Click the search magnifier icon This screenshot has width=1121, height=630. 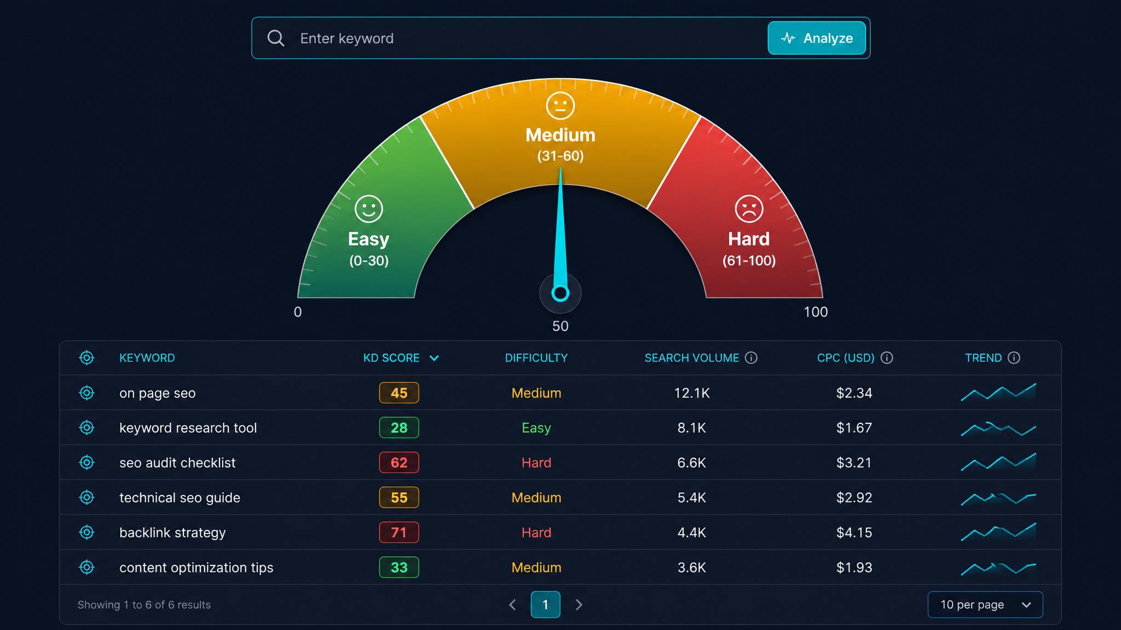(x=275, y=38)
